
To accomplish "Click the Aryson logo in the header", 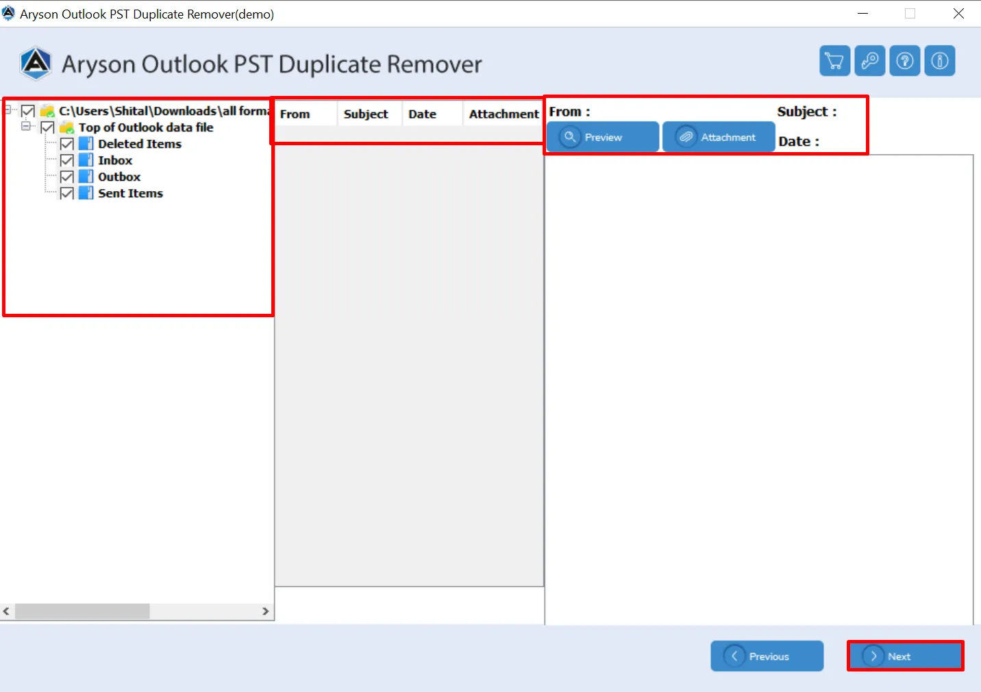I will click(36, 63).
